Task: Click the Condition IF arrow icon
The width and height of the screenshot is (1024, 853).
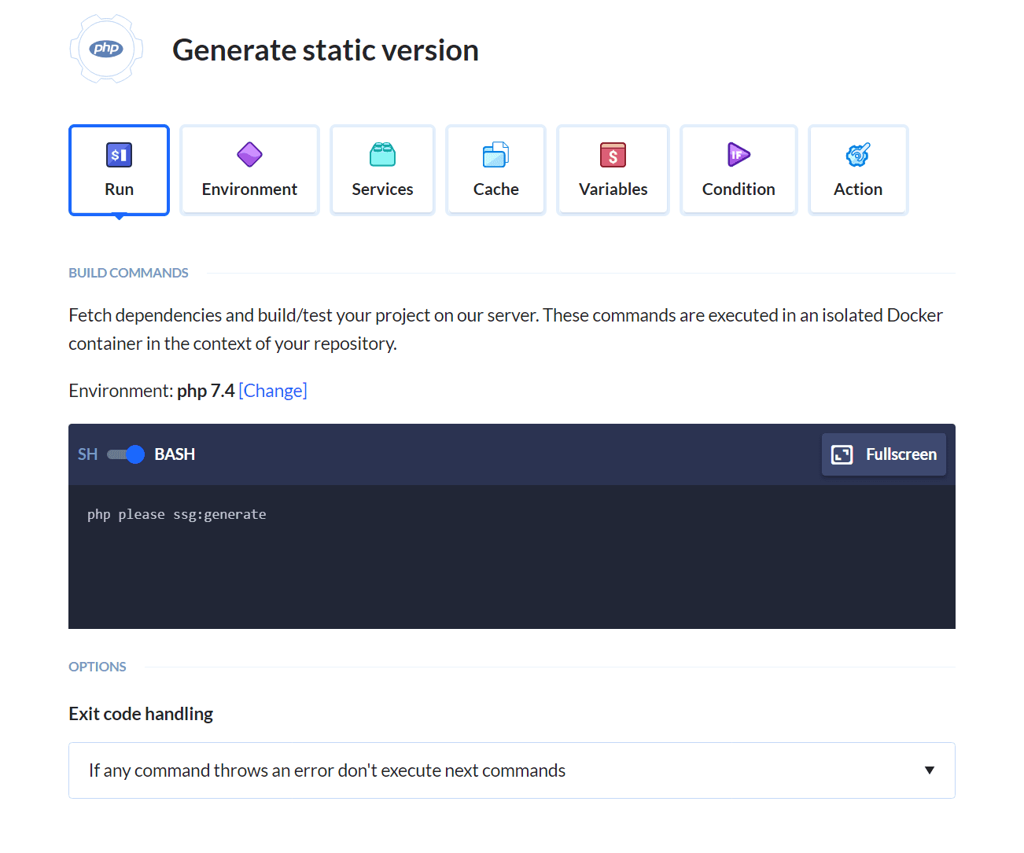Action: [x=738, y=155]
